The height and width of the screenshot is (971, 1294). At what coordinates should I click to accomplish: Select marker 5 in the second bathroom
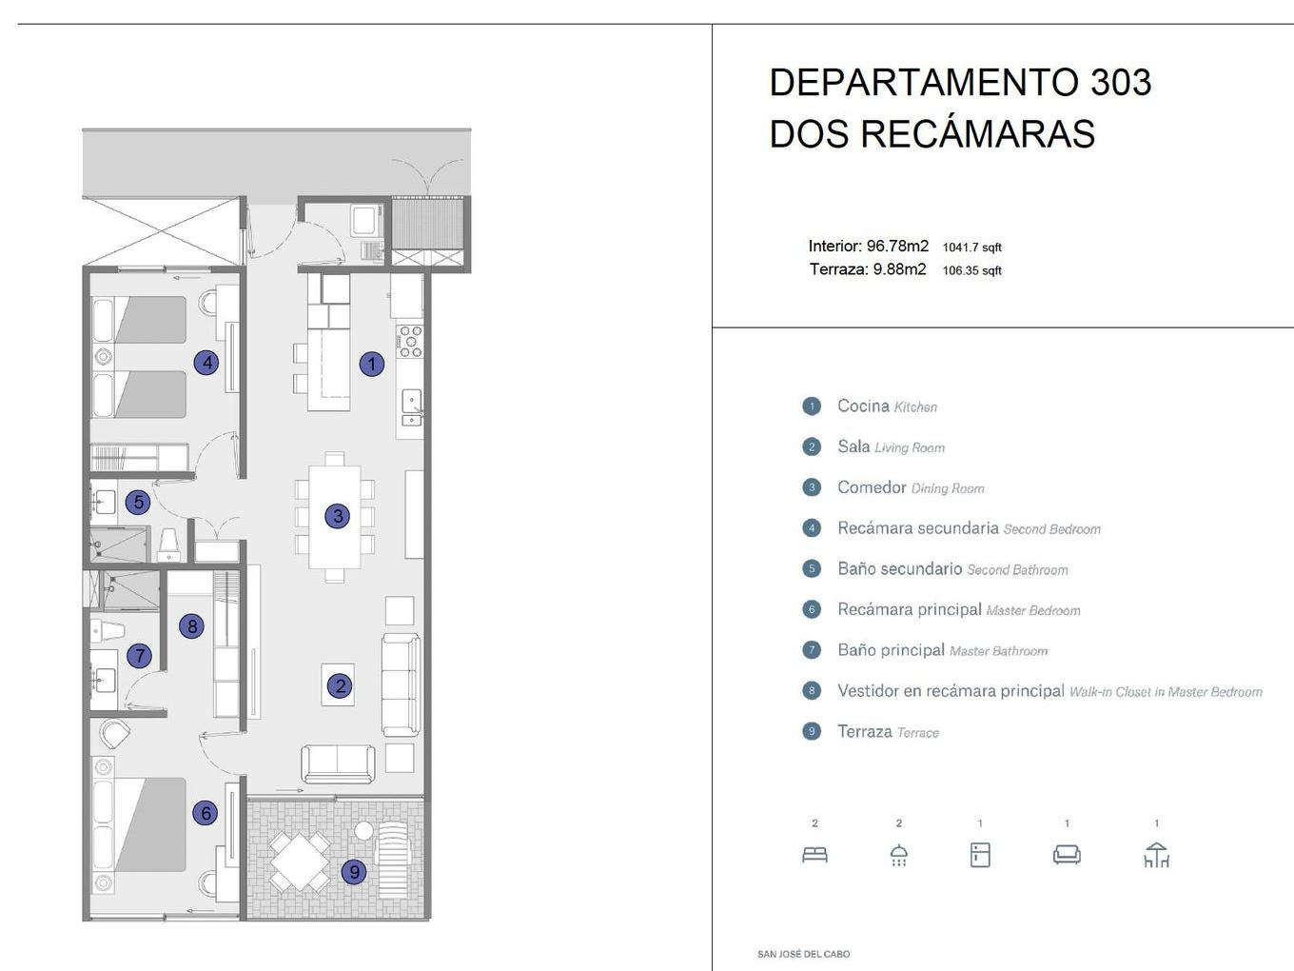(138, 502)
